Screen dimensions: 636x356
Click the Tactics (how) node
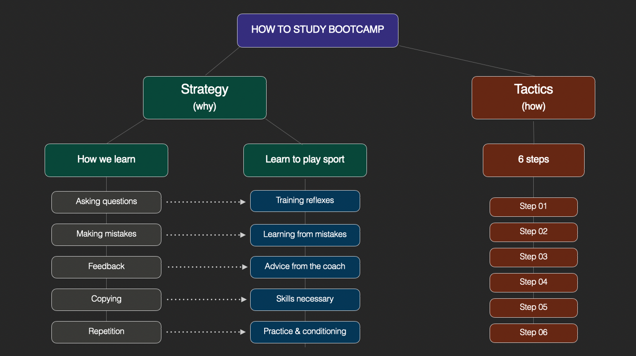[533, 97]
